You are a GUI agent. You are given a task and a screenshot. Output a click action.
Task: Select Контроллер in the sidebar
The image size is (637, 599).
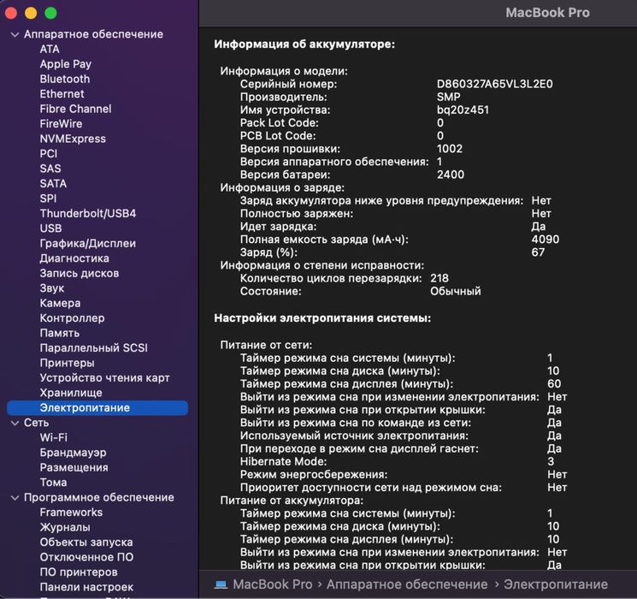click(72, 318)
